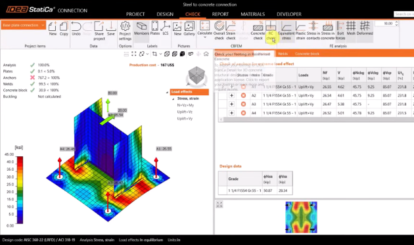Open the Base plate connection dropdown
414x245 pixels.
click(x=23, y=25)
